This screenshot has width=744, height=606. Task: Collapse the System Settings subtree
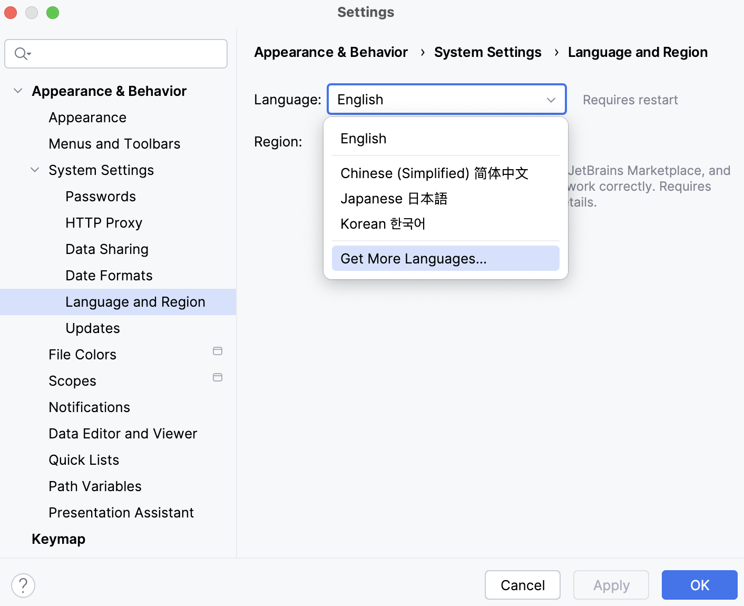pos(35,170)
